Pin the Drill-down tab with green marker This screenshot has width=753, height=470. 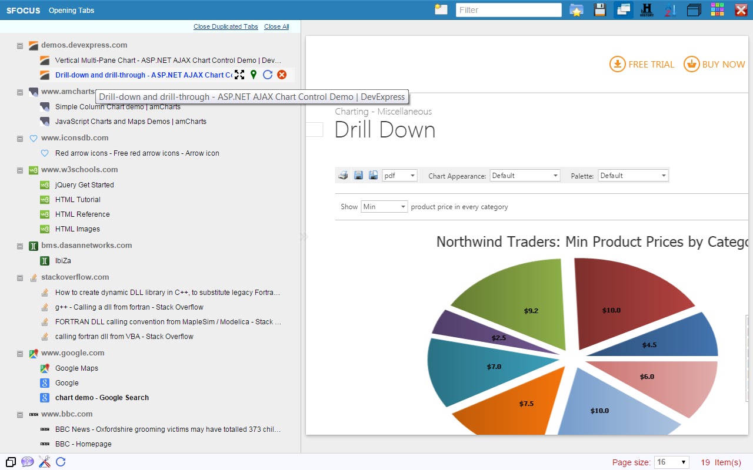(x=254, y=75)
